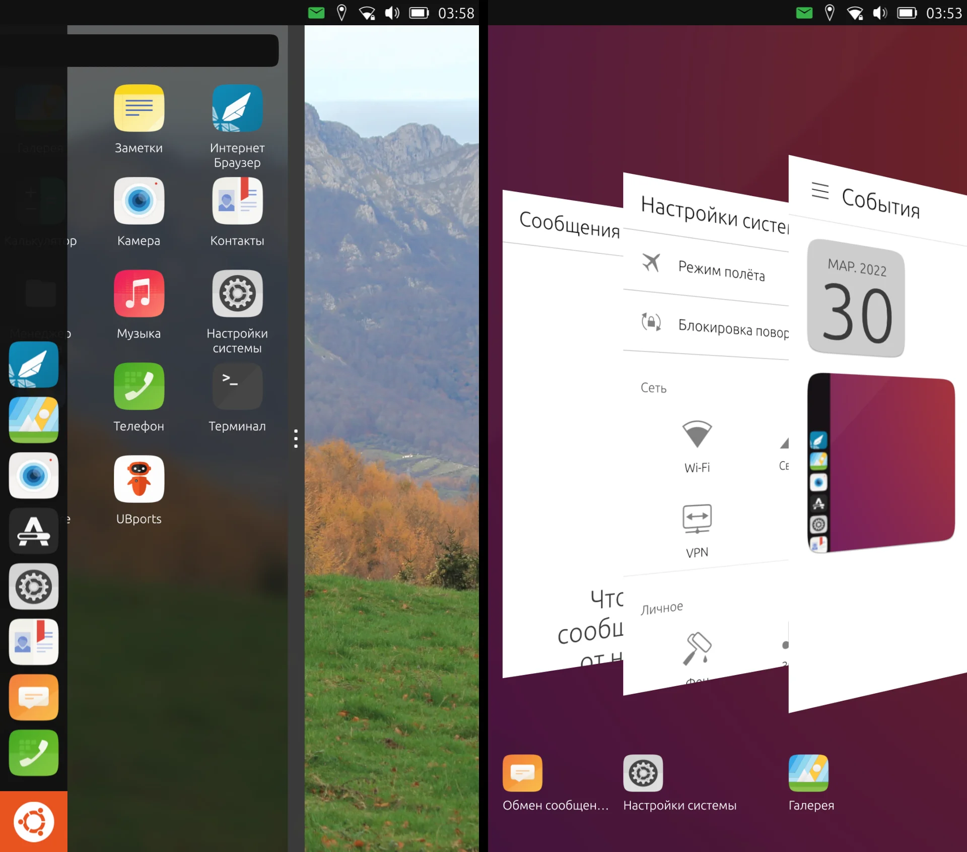Open the Заметки (Notes) app
Screen dimensions: 967x852
pos(139,108)
